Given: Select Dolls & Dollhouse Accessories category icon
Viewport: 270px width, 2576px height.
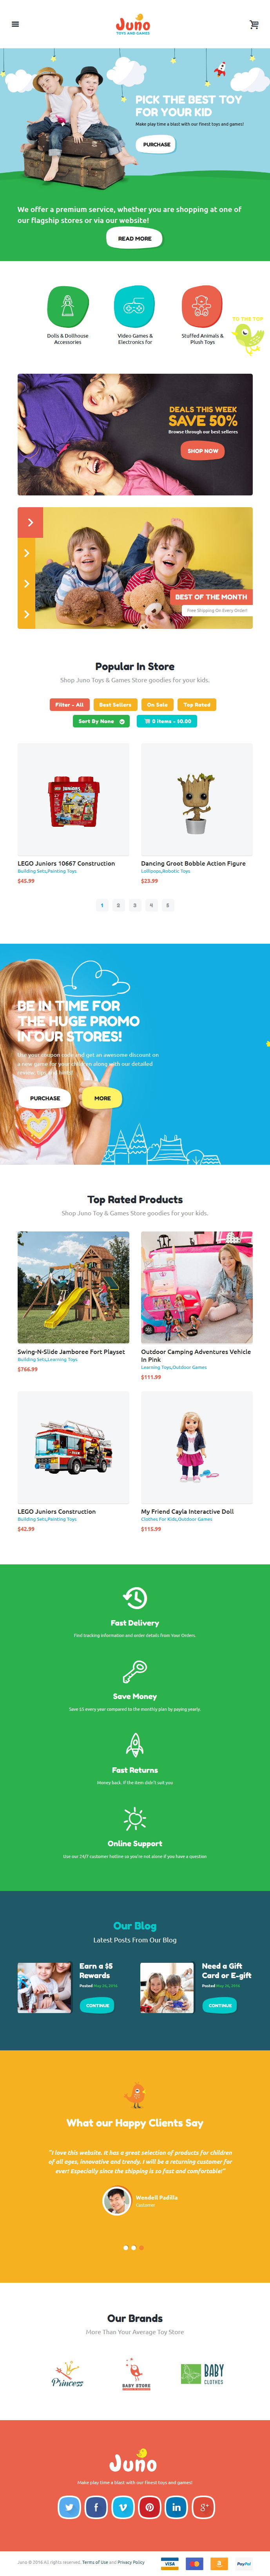Looking at the screenshot, I should [x=68, y=305].
